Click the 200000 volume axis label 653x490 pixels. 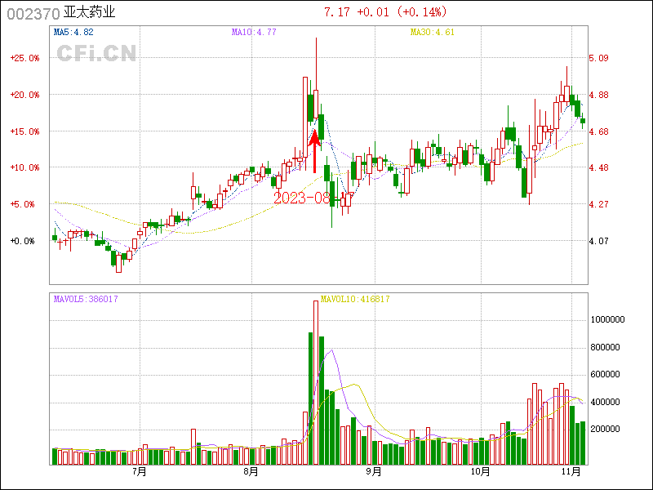(605, 430)
